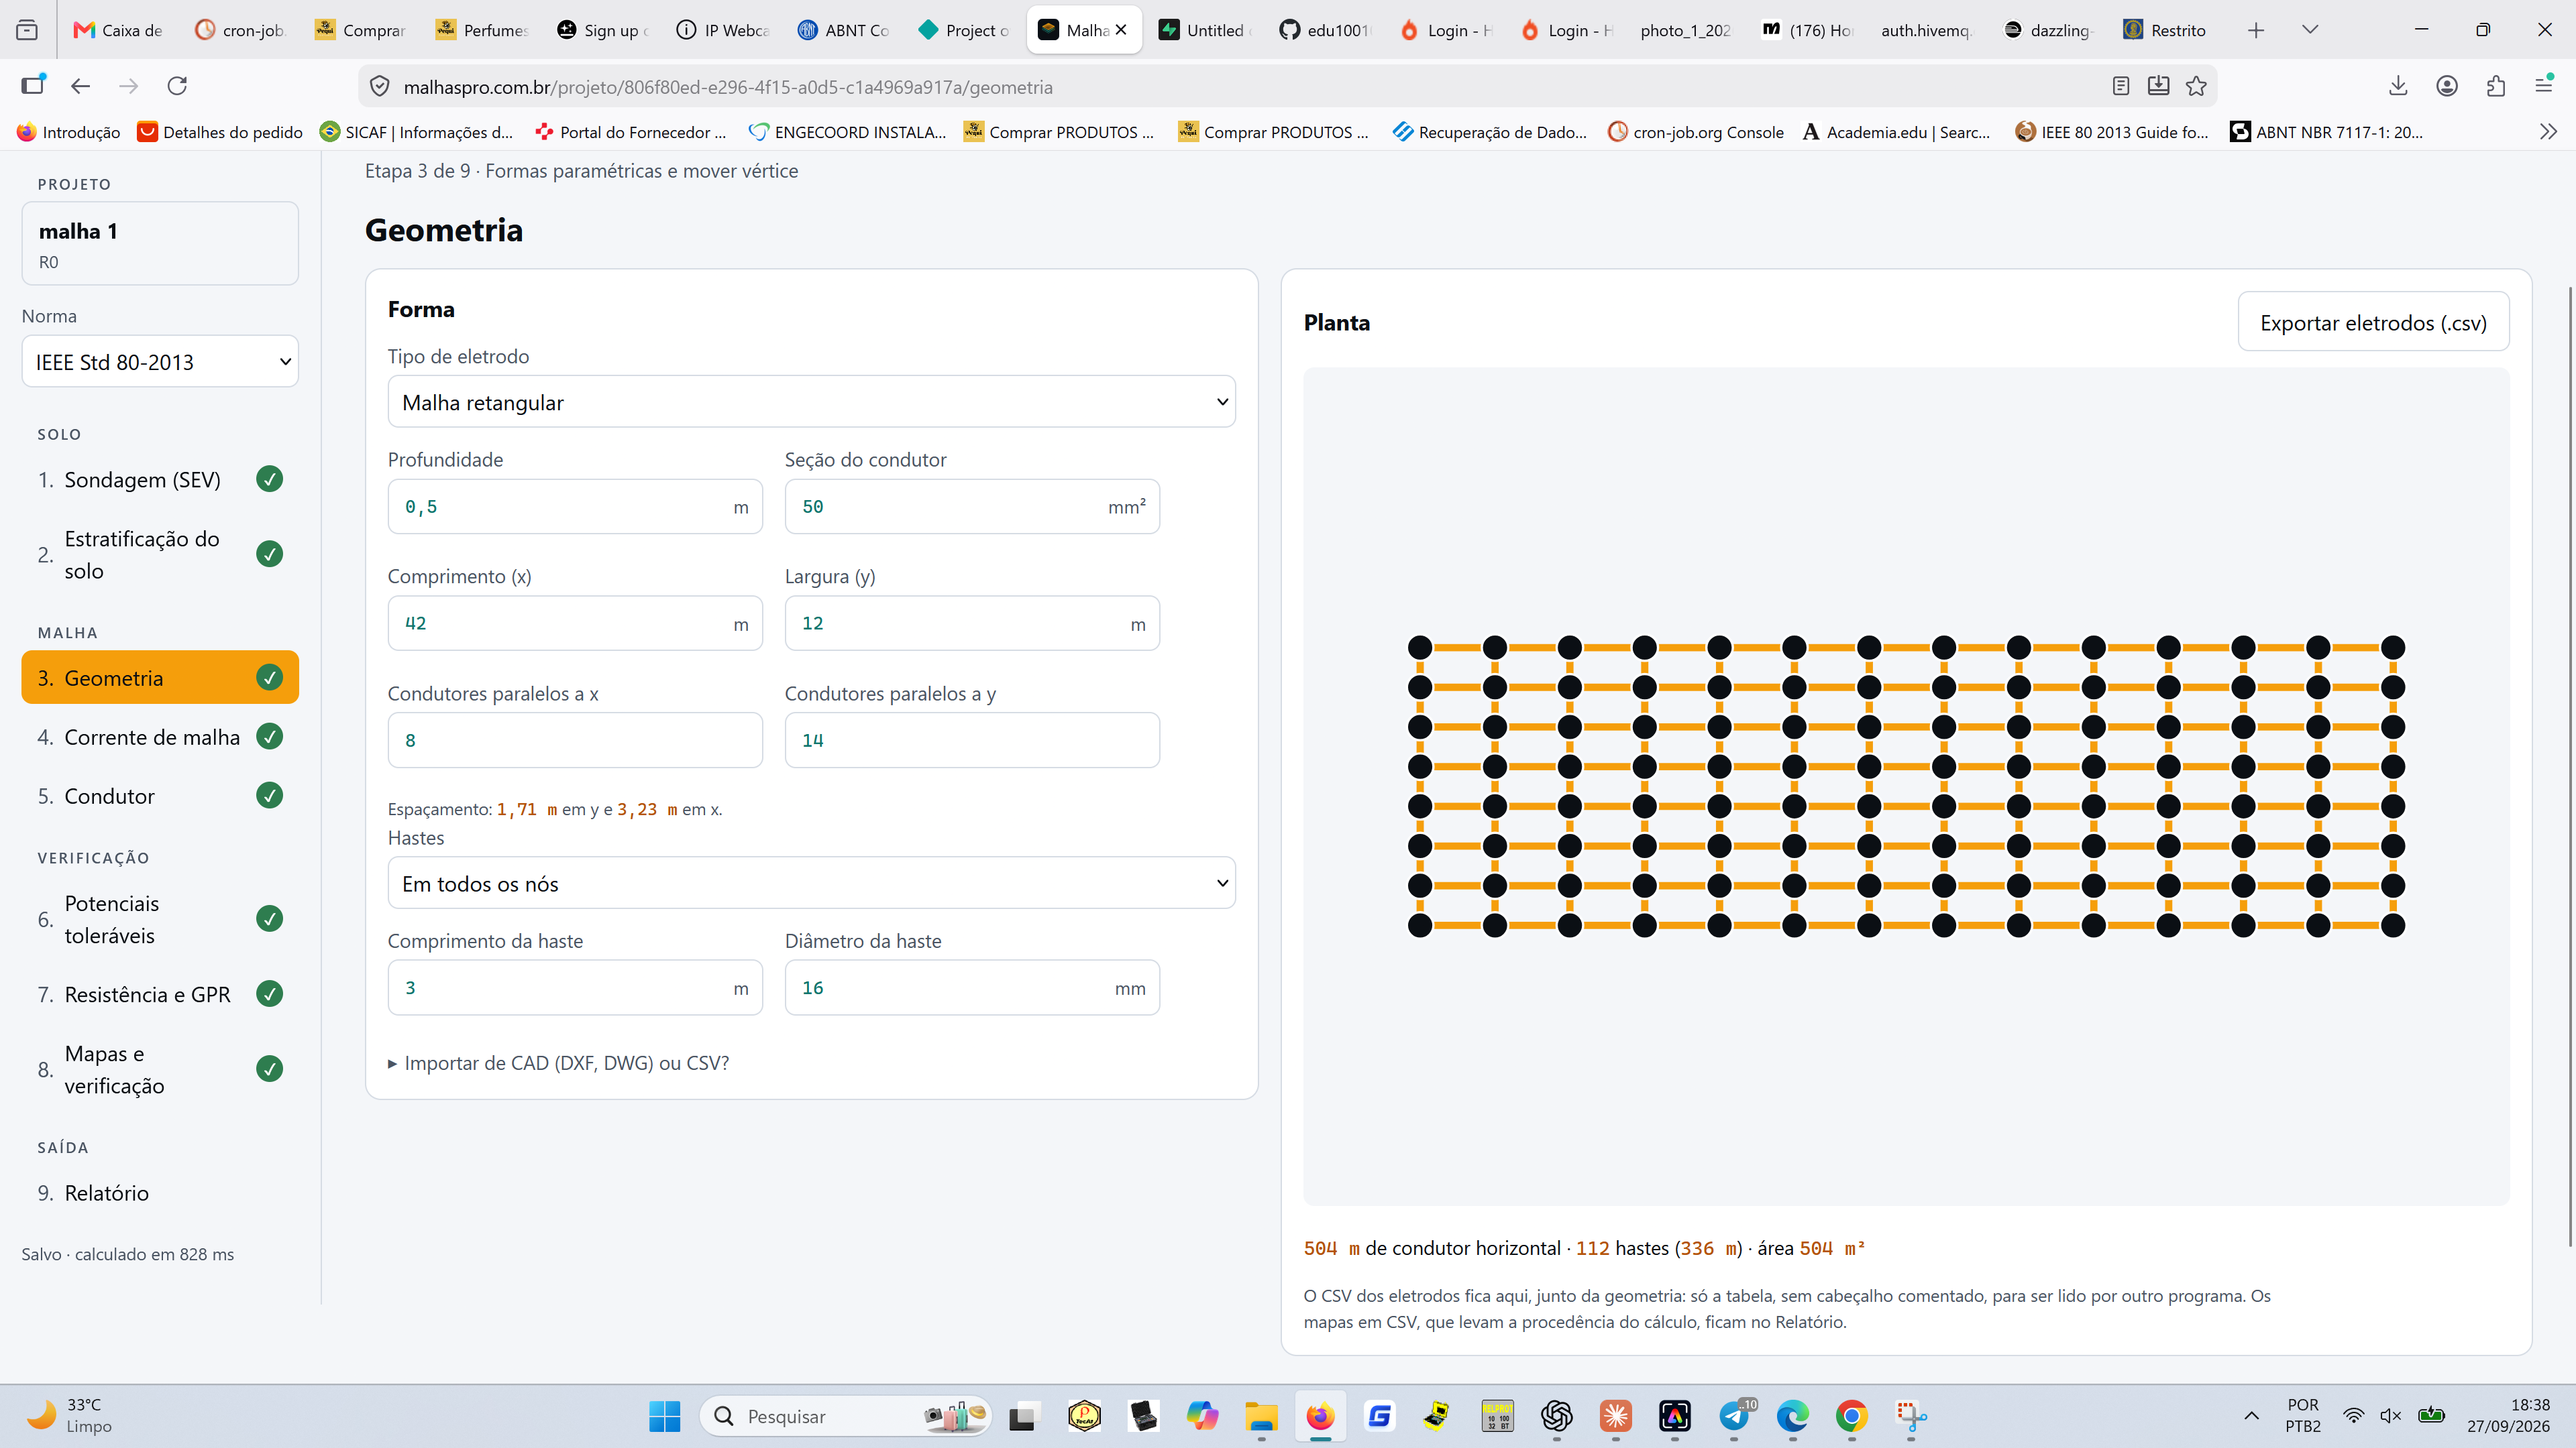2576x1448 pixels.
Task: Show more bookmarks with the chevron
Action: 2548,132
